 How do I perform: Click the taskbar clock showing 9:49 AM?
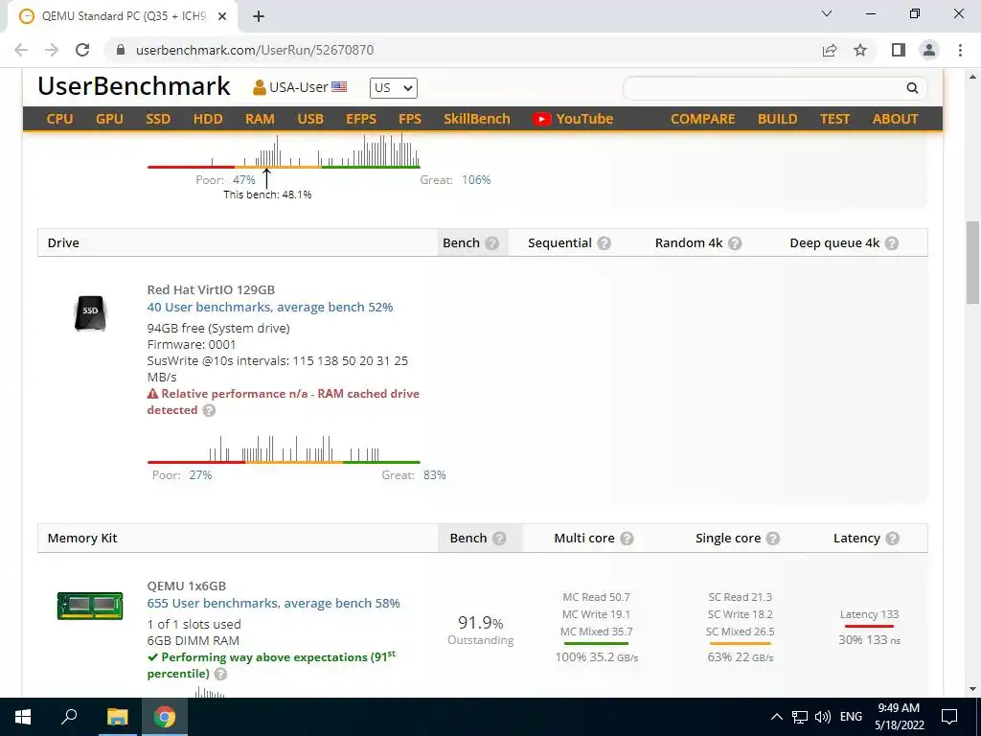(899, 717)
